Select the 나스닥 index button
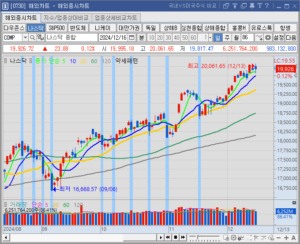The width and height of the screenshot is (300, 244). pyautogui.click(x=36, y=28)
